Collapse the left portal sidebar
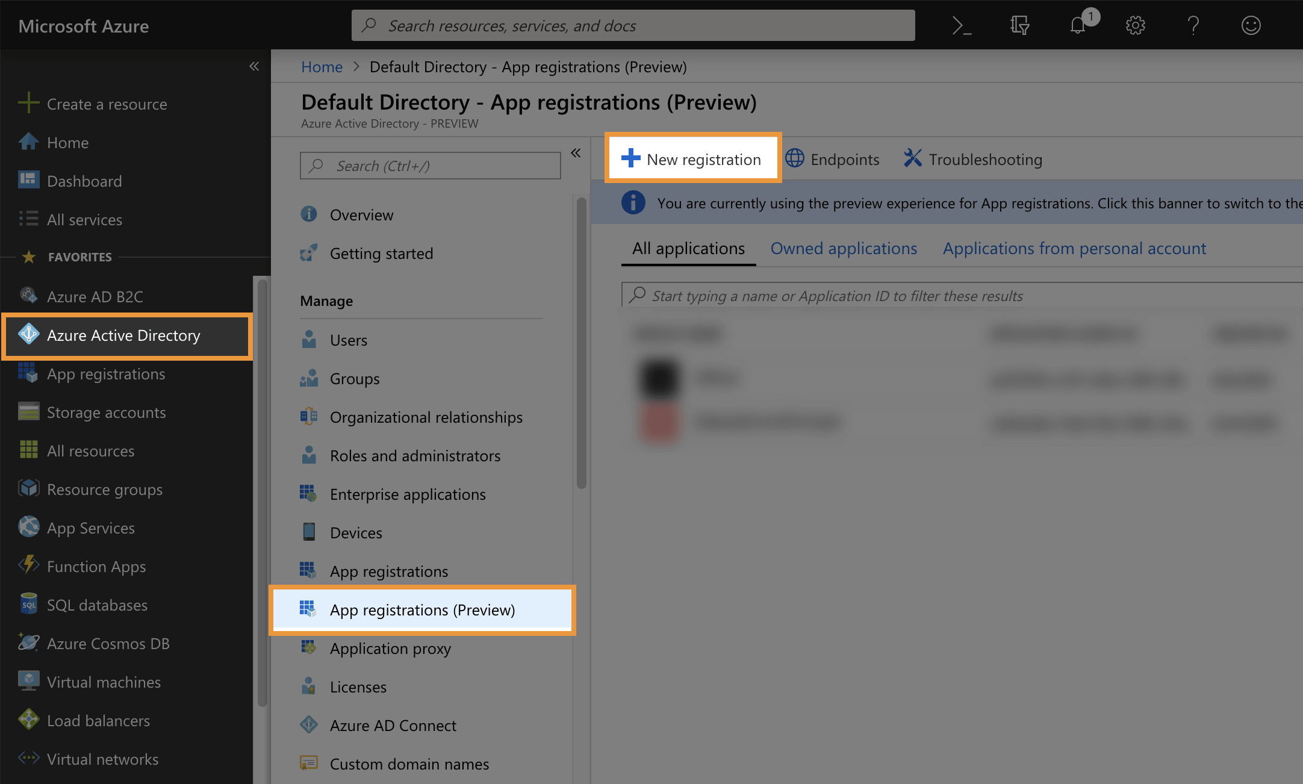Screen dimensions: 1303x784 [x=254, y=66]
